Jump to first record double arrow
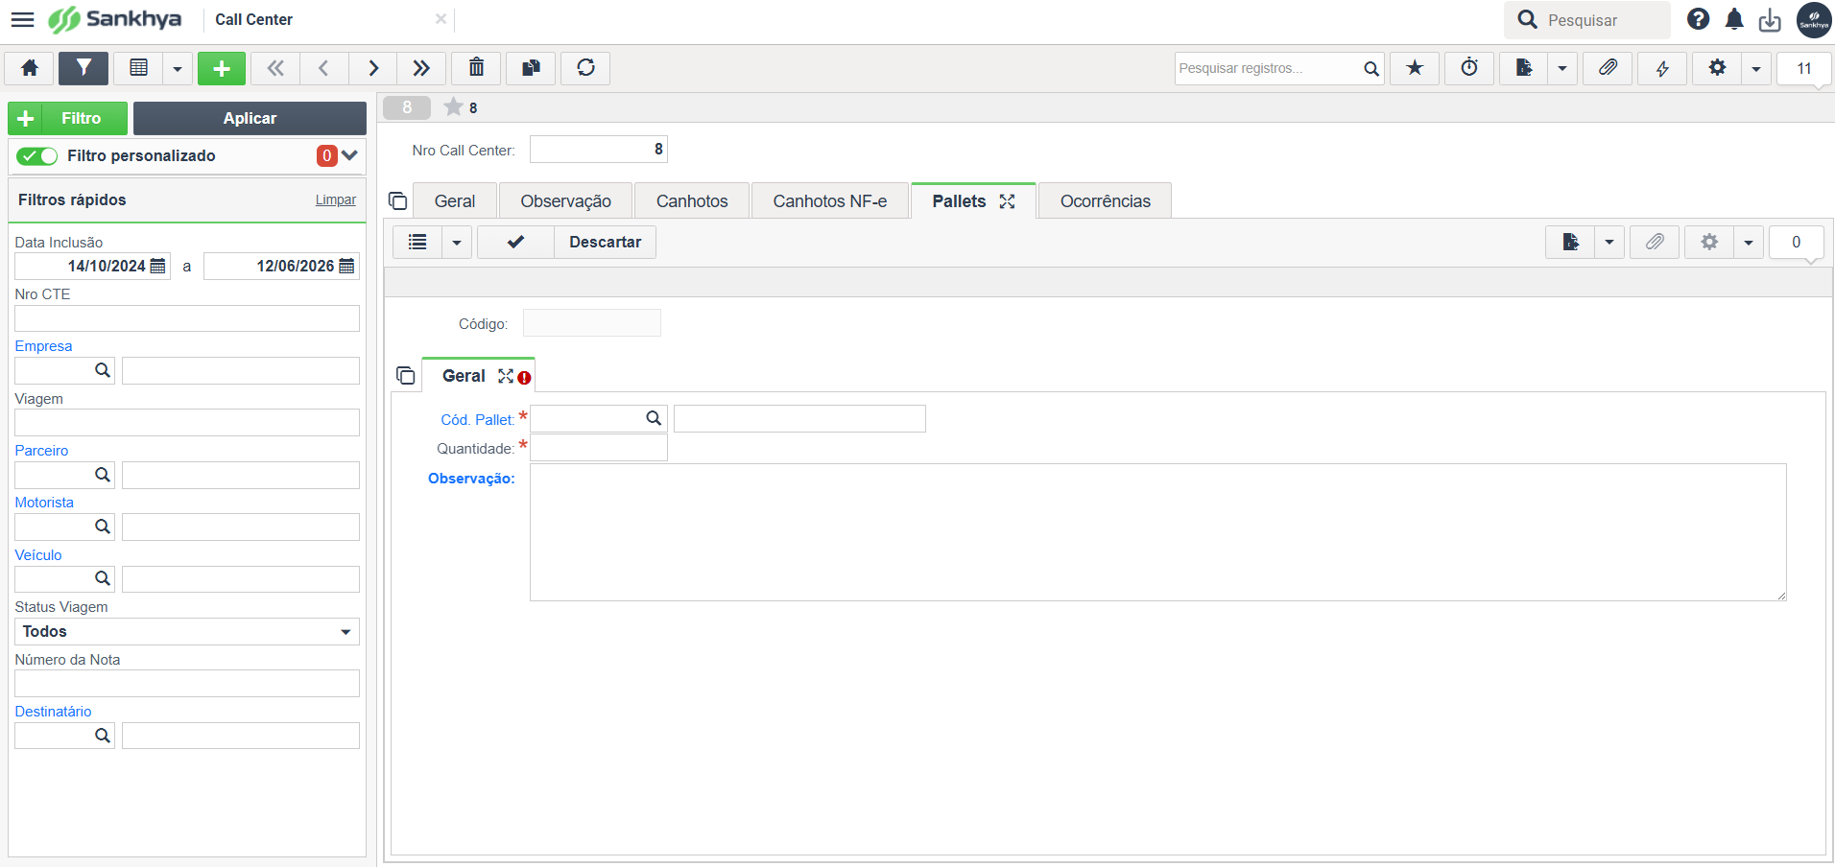Screen dimensions: 1835x867 click(275, 68)
